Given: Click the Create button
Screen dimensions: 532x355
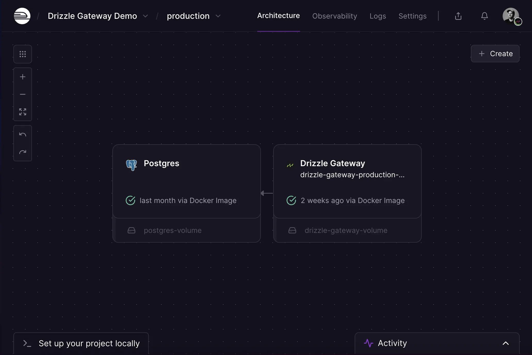Looking at the screenshot, I should tap(495, 54).
